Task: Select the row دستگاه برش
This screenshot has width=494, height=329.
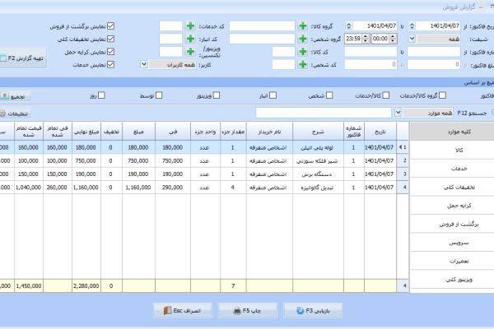Action: coord(204,174)
